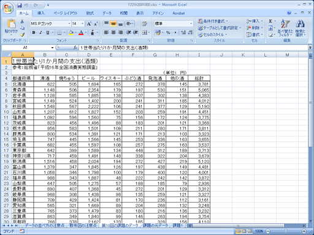The width and height of the screenshot is (314, 235).
Task: Toggle middle vertical alignment
Action: (113, 24)
